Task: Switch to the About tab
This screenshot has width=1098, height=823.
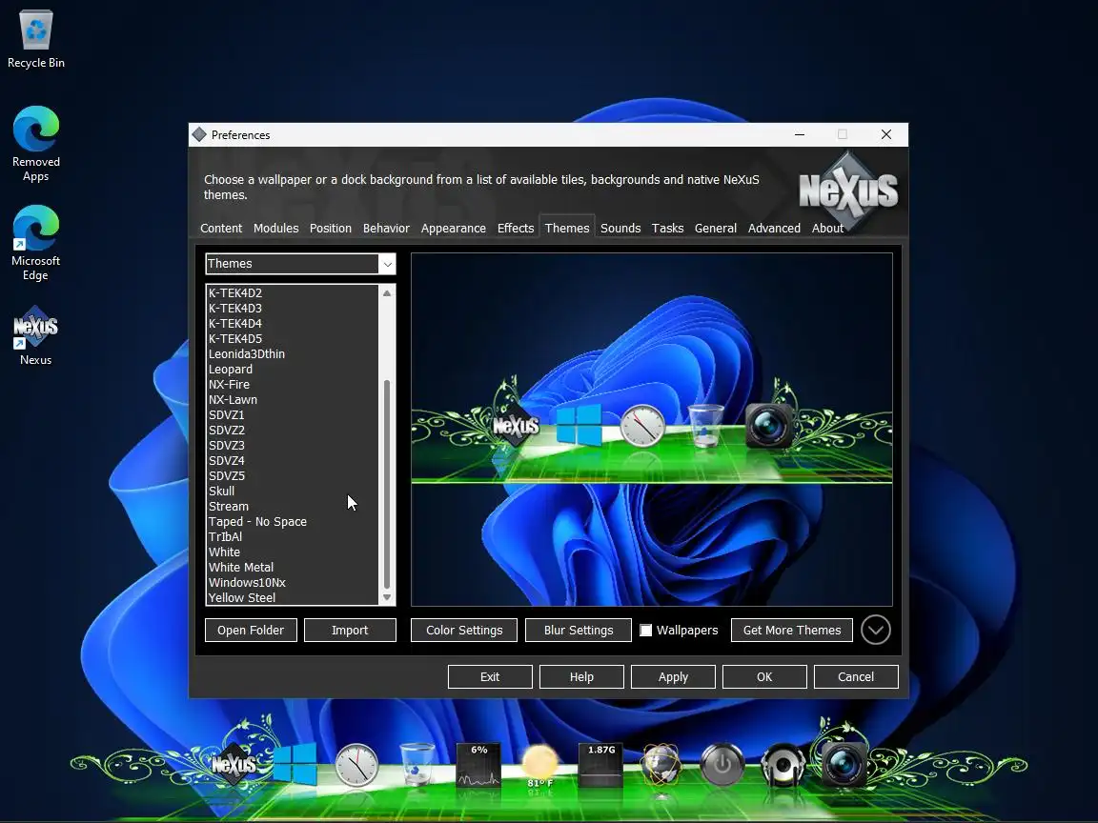Action: 827,229
